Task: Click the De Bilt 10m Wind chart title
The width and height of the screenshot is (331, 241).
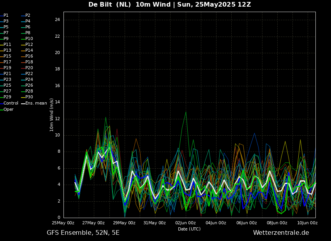Action: [169, 5]
